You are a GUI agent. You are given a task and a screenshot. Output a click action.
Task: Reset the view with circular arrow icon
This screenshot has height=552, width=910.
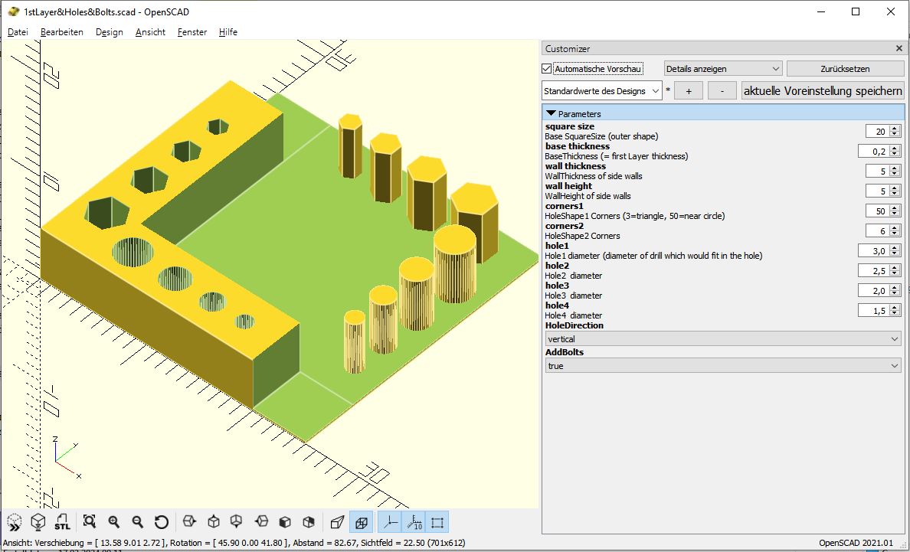click(x=162, y=522)
